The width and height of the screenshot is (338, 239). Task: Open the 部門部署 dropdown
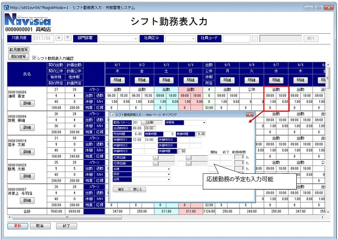pos(118,39)
